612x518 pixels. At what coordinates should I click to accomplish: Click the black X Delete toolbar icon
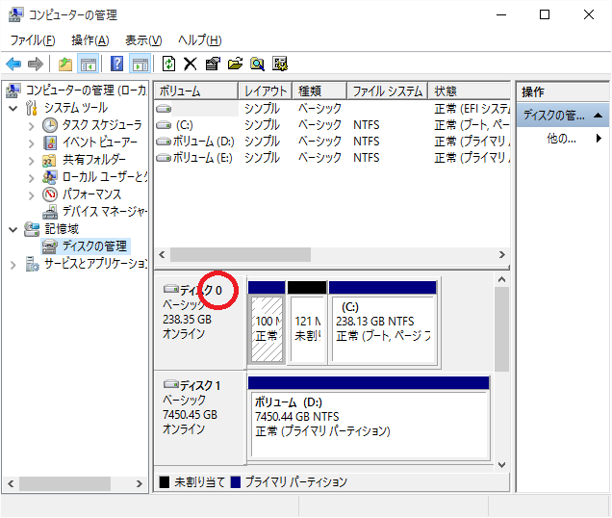[x=191, y=64]
